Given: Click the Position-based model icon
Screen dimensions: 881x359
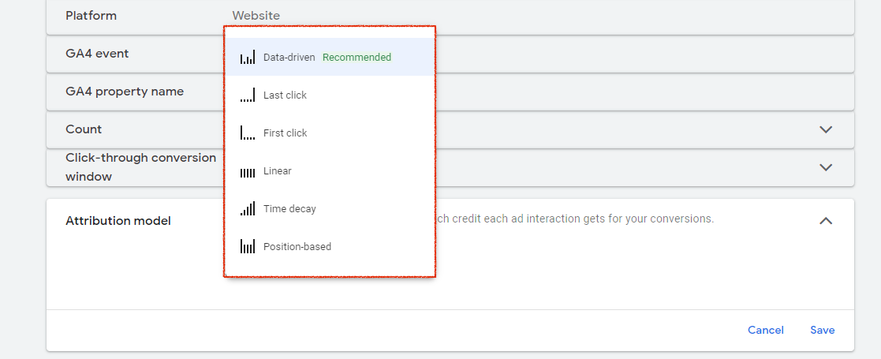Looking at the screenshot, I should pyautogui.click(x=247, y=247).
